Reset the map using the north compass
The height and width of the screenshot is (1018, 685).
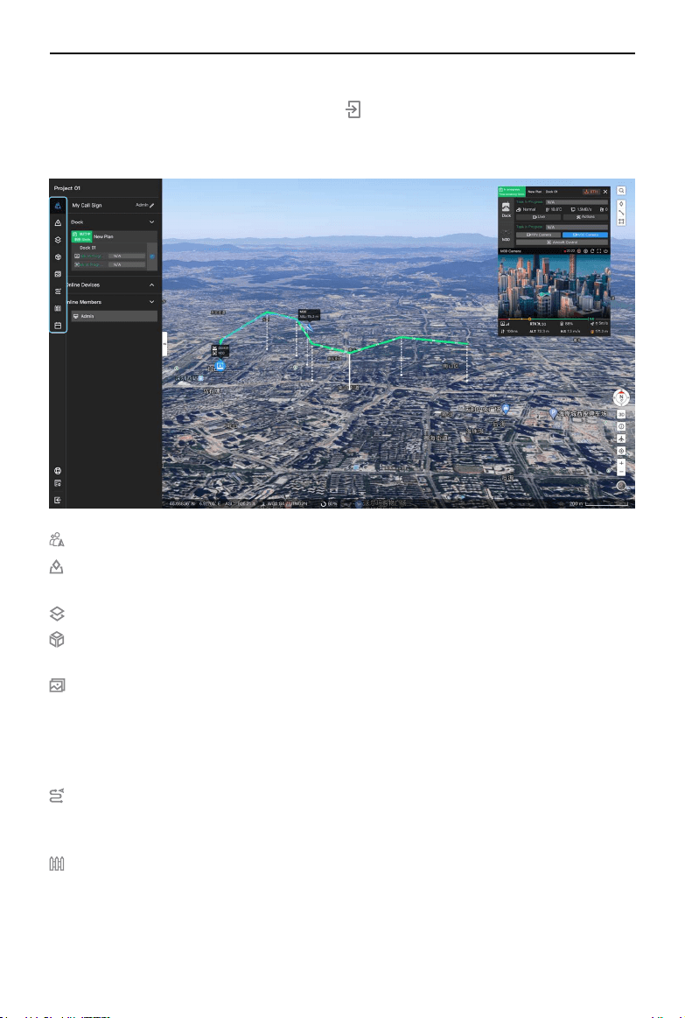tap(621, 397)
